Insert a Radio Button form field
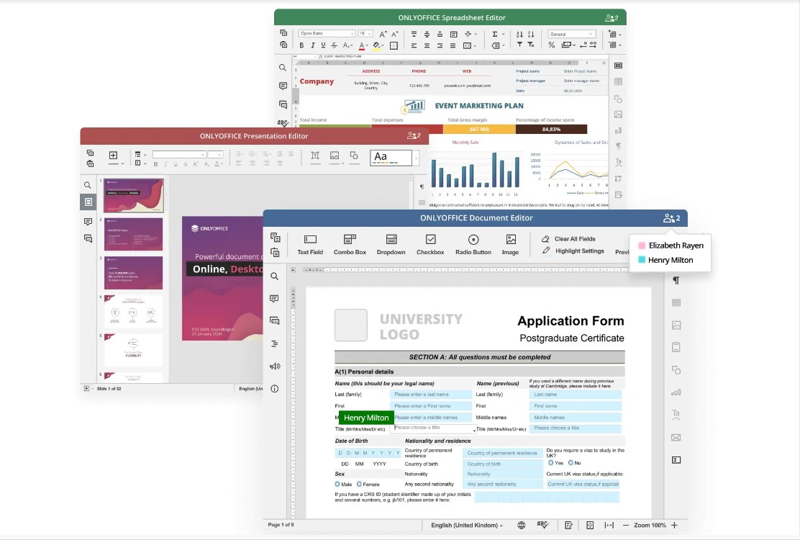The width and height of the screenshot is (800, 540). (x=473, y=245)
